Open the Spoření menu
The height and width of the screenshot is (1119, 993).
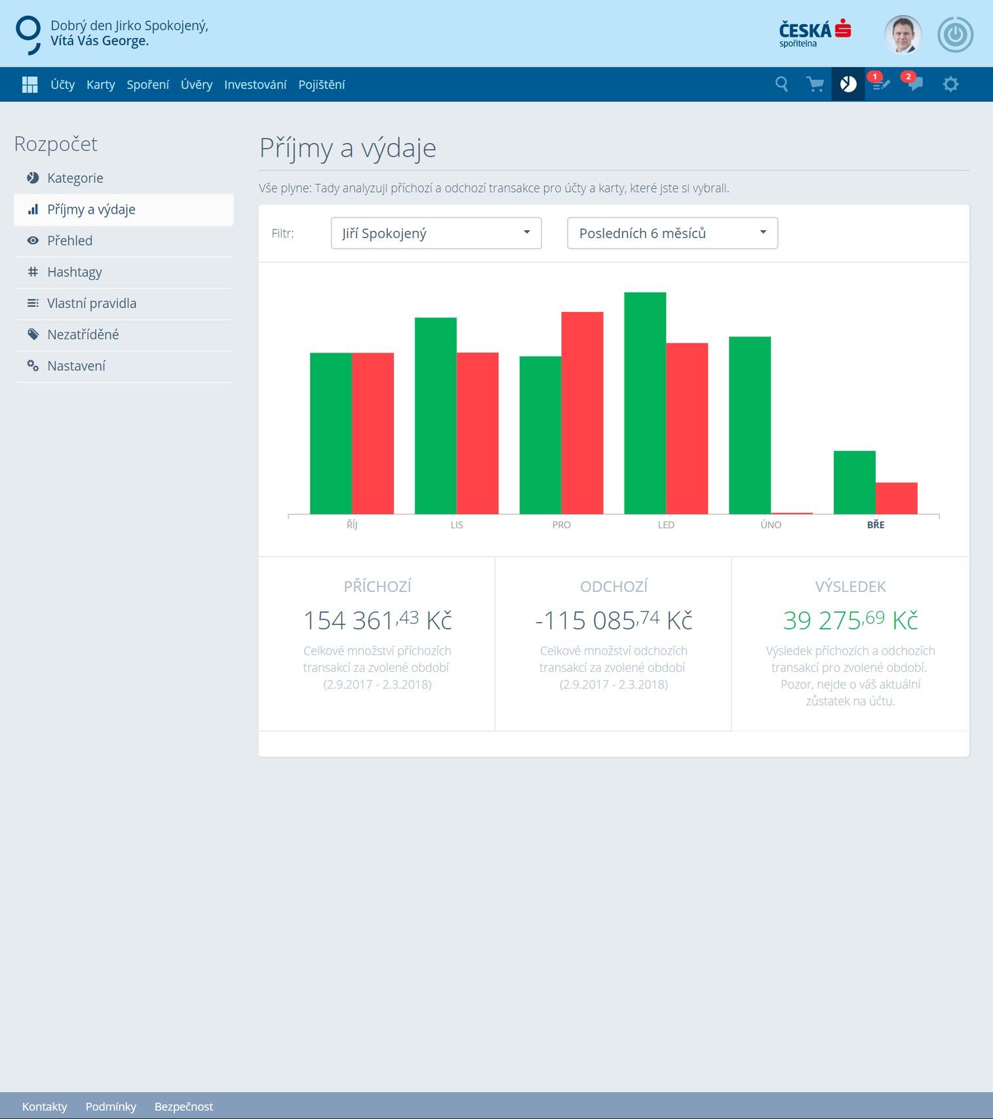coord(148,85)
